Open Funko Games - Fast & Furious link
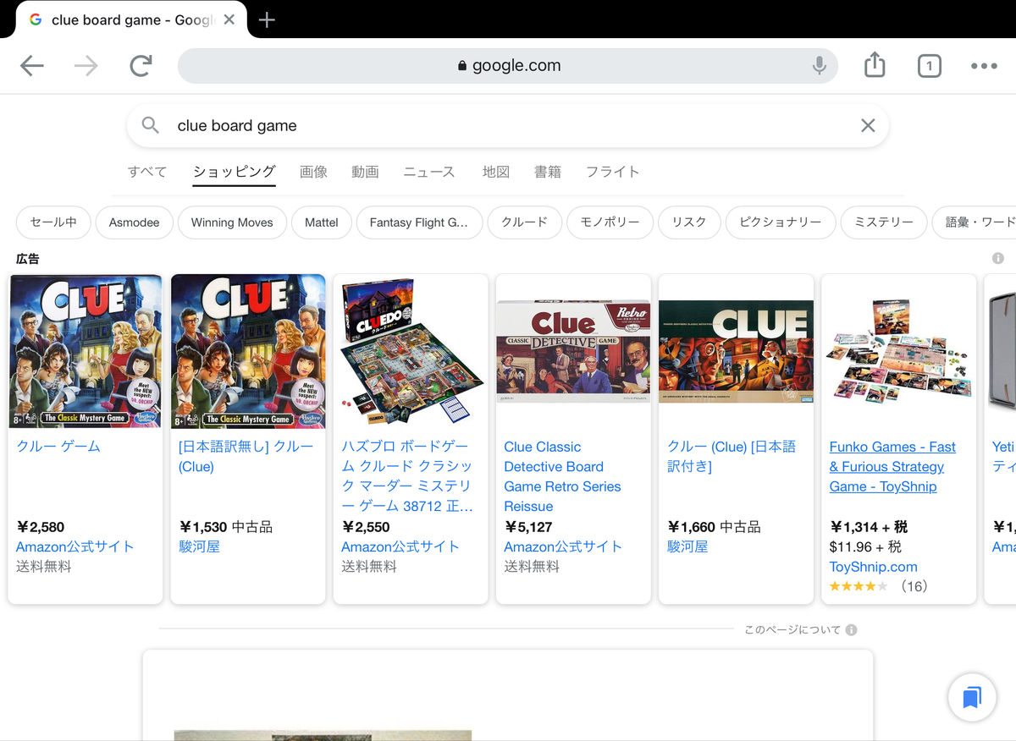This screenshot has width=1016, height=741. pyautogui.click(x=892, y=467)
